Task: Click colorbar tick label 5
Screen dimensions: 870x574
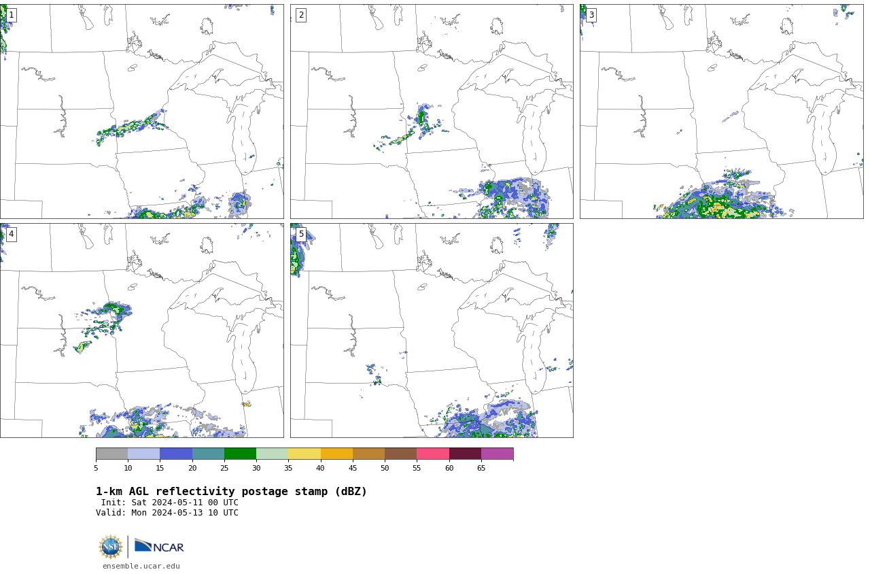Action: (x=96, y=468)
